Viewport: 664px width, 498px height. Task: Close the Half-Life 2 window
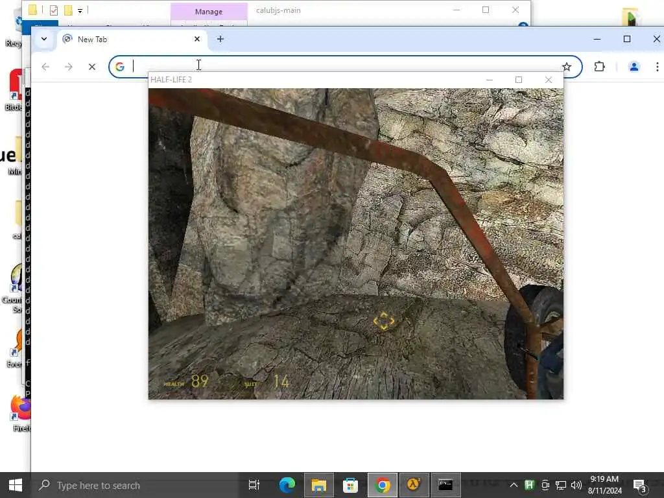coord(549,80)
